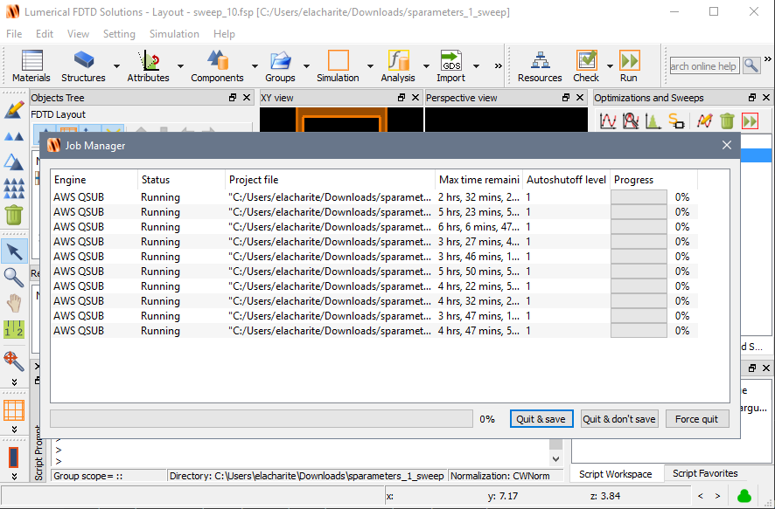The image size is (775, 509).
Task: Create a new parameter sweep icon
Action: (x=607, y=120)
